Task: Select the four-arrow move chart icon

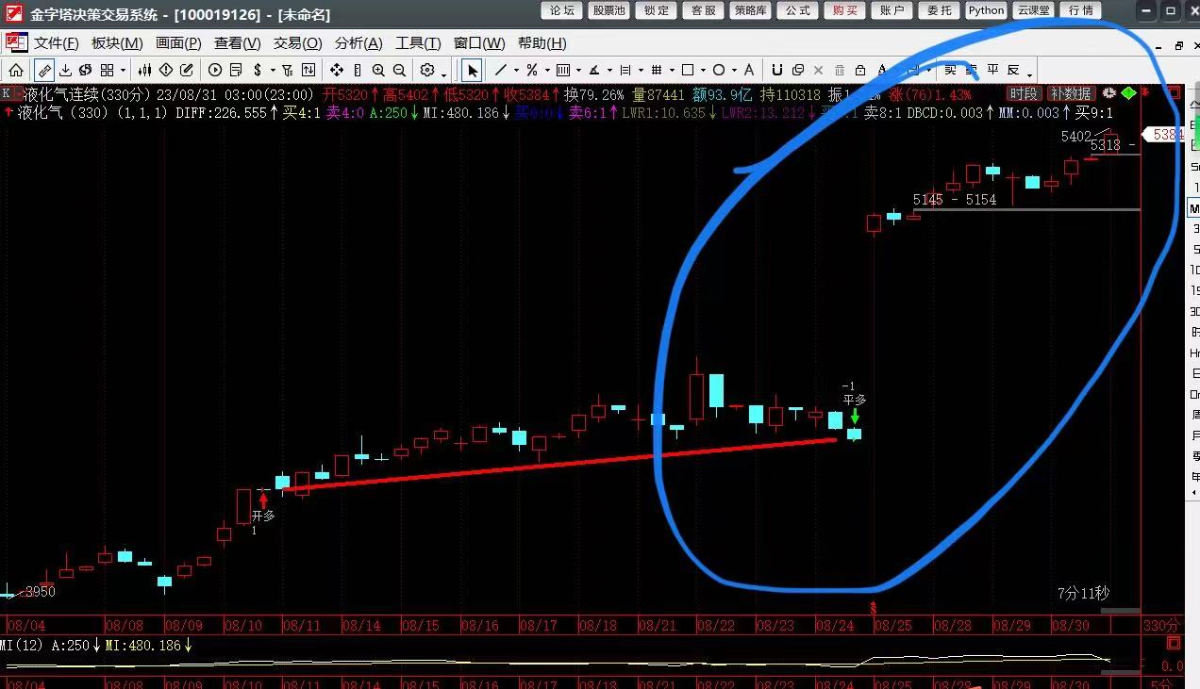Action: (x=337, y=70)
